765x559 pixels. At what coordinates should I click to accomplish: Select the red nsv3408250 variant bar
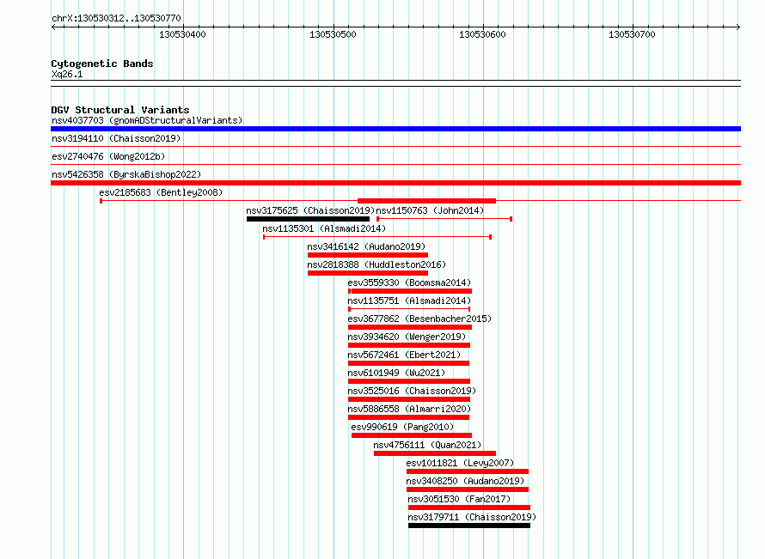(x=468, y=489)
